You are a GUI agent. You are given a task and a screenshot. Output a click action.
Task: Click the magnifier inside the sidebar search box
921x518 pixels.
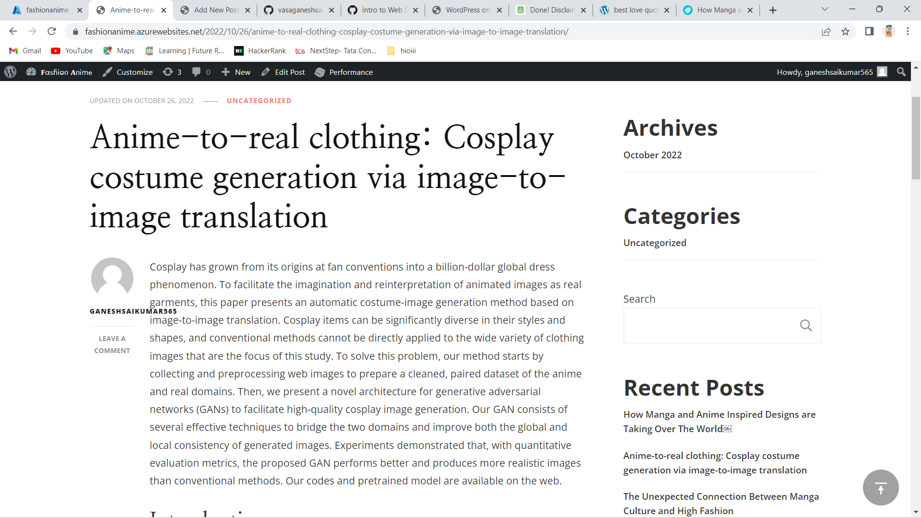coord(806,325)
